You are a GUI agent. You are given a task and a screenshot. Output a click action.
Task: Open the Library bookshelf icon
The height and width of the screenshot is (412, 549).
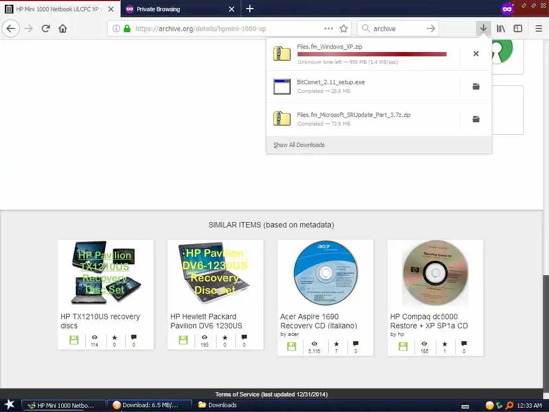[x=501, y=28]
